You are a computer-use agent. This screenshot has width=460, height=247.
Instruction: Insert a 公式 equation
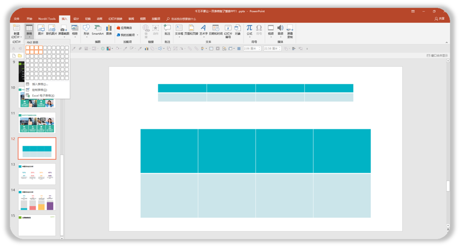click(x=249, y=31)
